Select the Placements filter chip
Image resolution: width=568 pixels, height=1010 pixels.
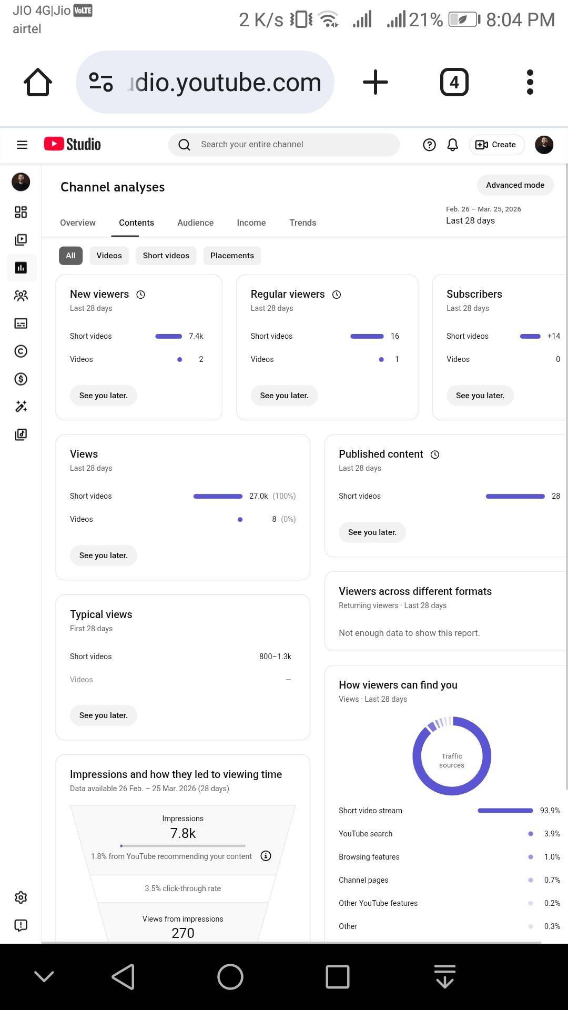[232, 256]
